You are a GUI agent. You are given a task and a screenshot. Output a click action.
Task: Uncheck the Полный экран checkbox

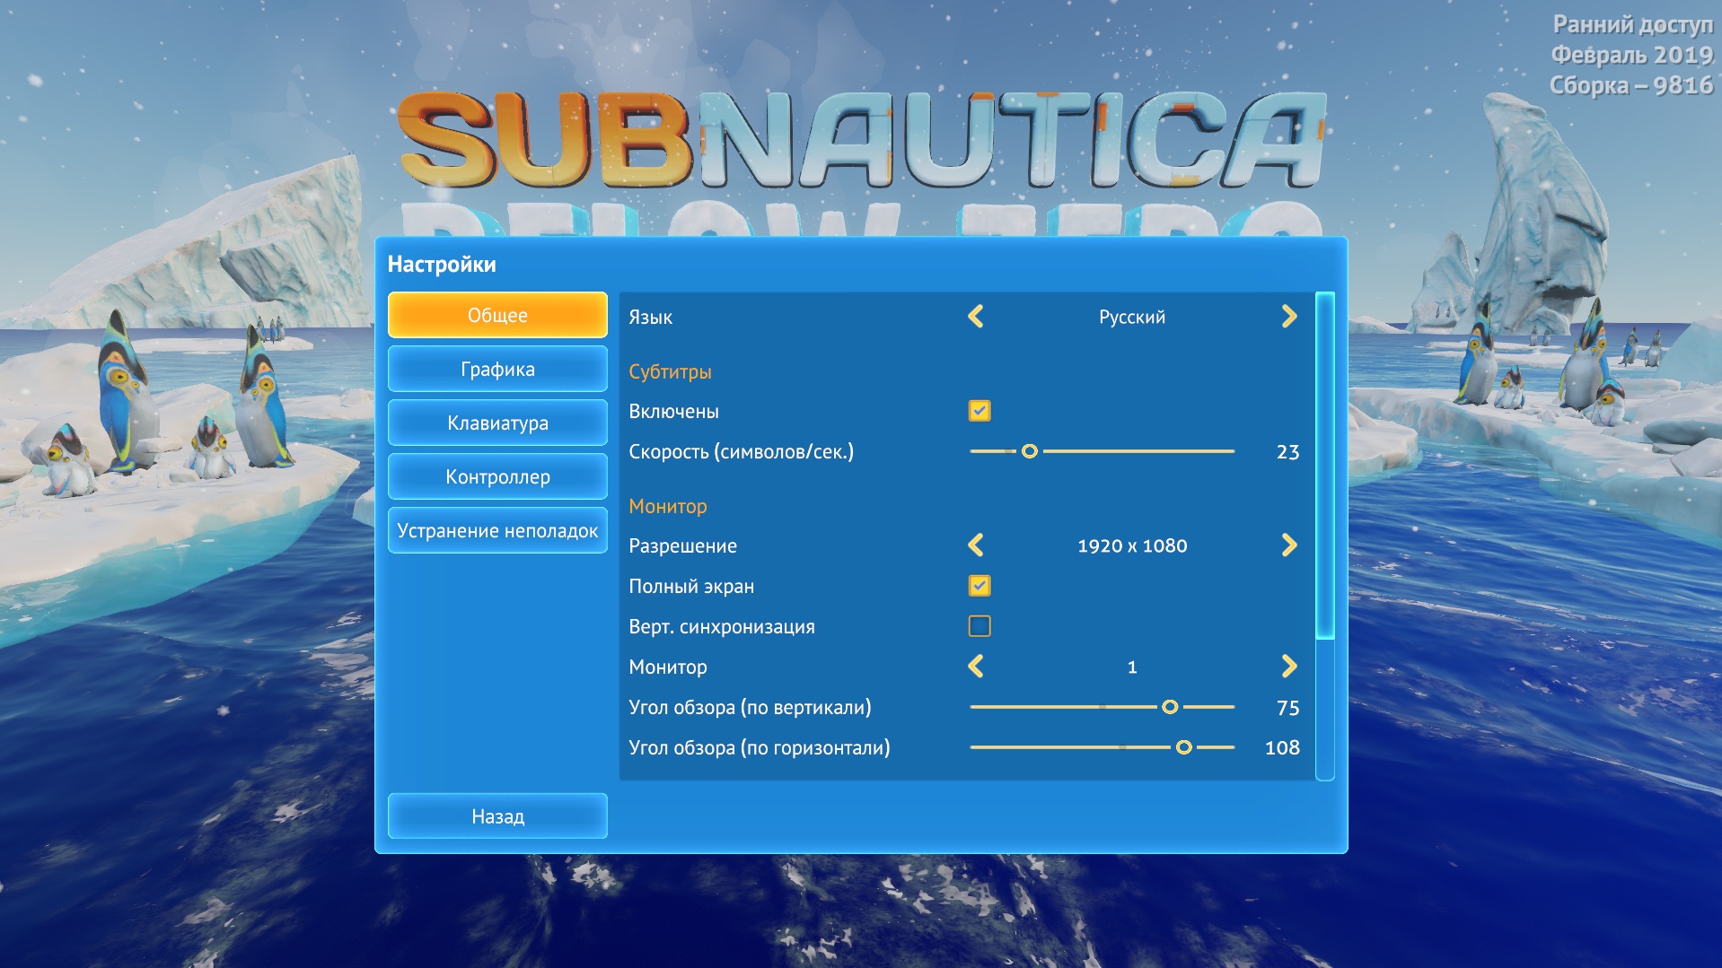pos(980,586)
